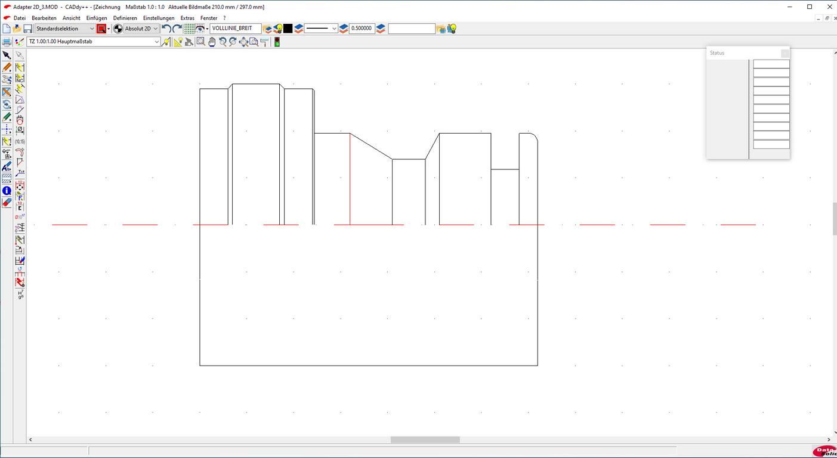Screen dimensions: 837x458
Task: Create a new drawing file
Action: [x=7, y=29]
